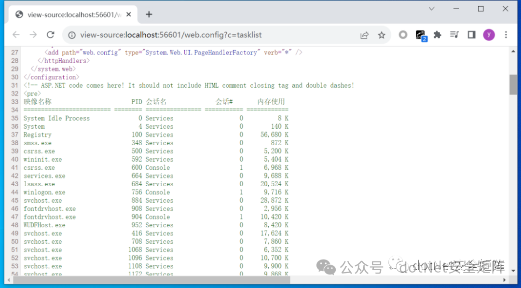Click the browser forward arrow

[x=33, y=35]
